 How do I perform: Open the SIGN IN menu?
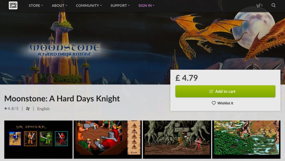[x=146, y=6]
